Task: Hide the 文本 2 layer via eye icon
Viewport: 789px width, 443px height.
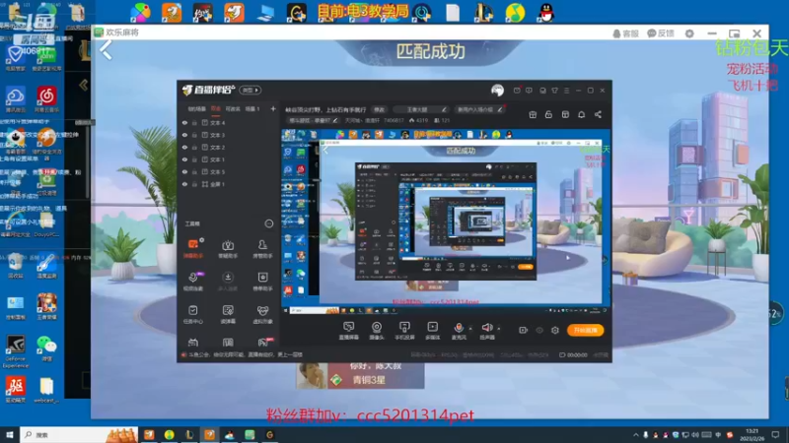Action: pyautogui.click(x=184, y=147)
